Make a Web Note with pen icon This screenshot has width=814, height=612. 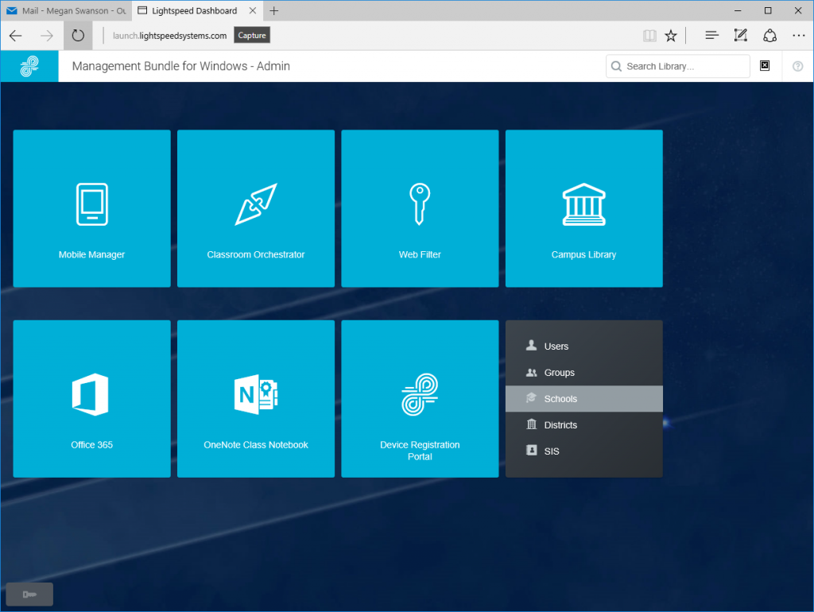[740, 35]
